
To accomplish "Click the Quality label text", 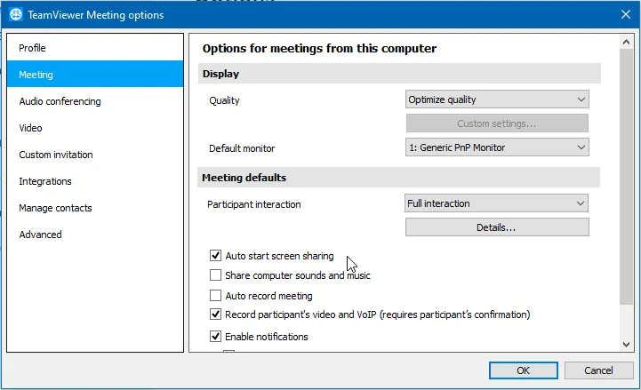I will click(224, 100).
